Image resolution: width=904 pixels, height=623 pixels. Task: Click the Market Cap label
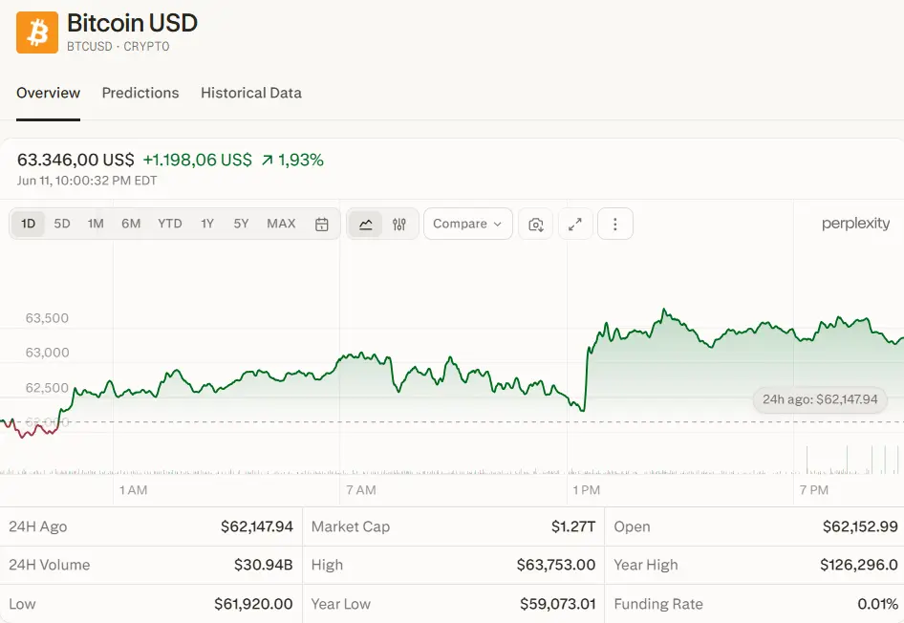coord(351,526)
